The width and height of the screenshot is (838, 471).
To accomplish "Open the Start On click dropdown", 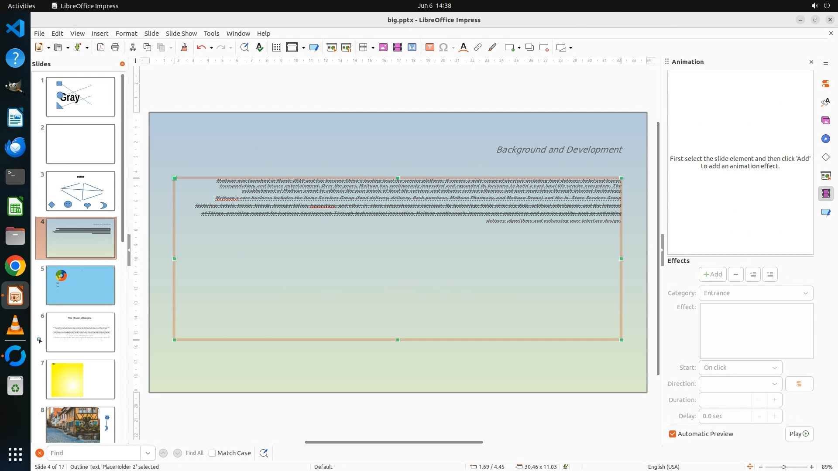I will coord(740,368).
